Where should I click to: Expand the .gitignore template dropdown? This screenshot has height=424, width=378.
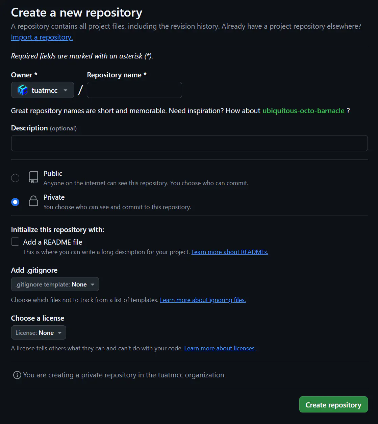coord(55,284)
